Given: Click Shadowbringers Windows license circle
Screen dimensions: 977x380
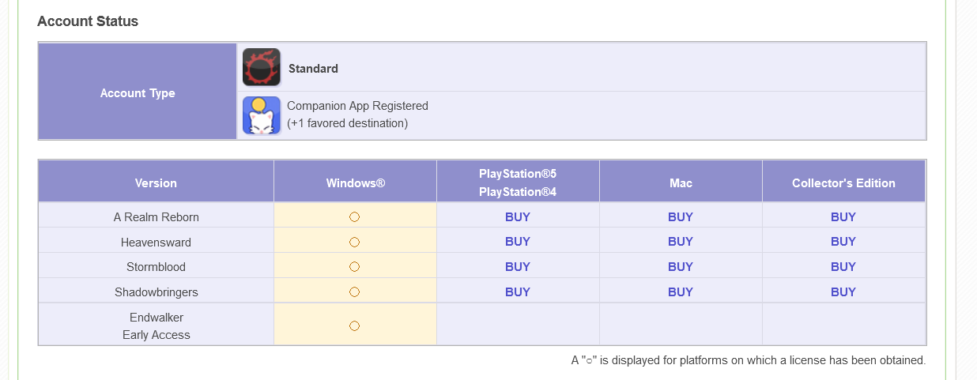Looking at the screenshot, I should pos(354,292).
